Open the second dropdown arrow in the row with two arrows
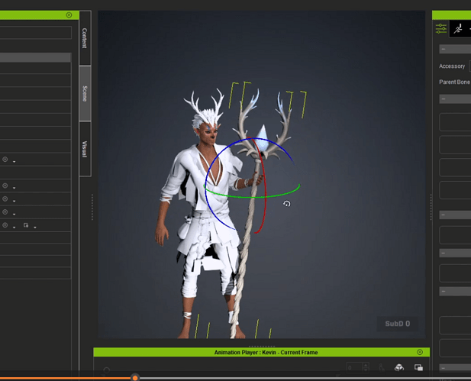Screen dimensions: 471x381 tap(35, 228)
